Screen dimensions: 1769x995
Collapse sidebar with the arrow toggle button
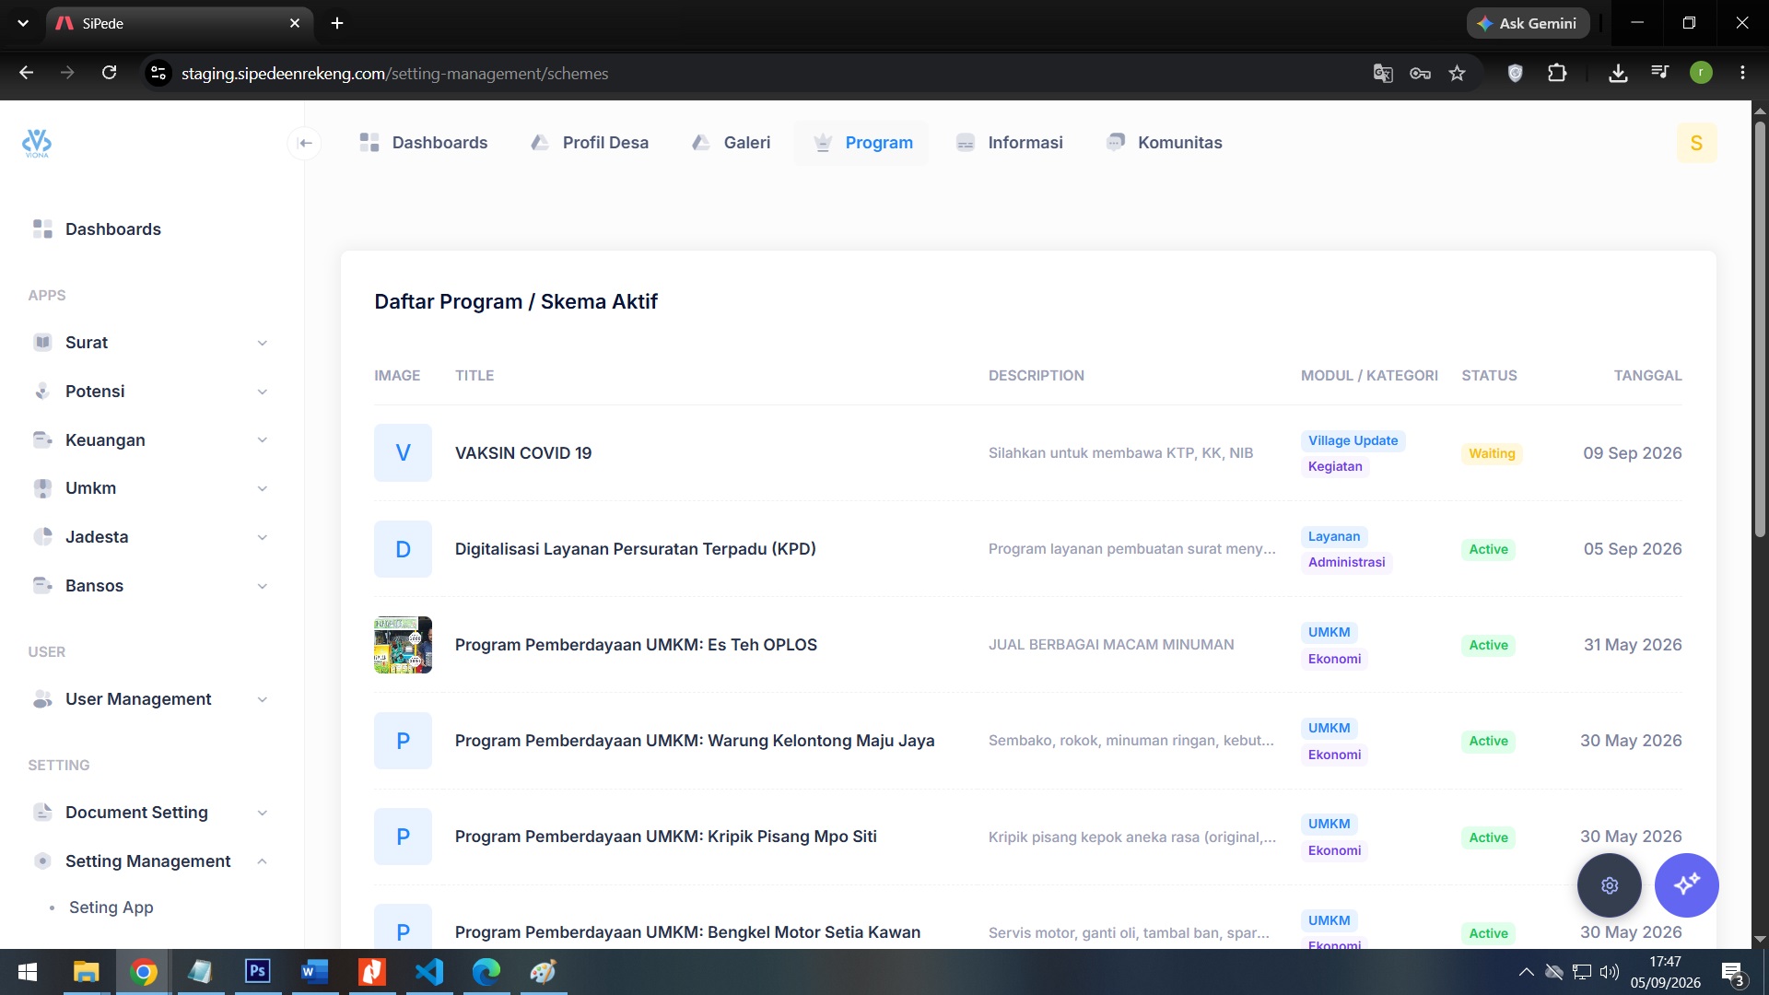pos(306,143)
